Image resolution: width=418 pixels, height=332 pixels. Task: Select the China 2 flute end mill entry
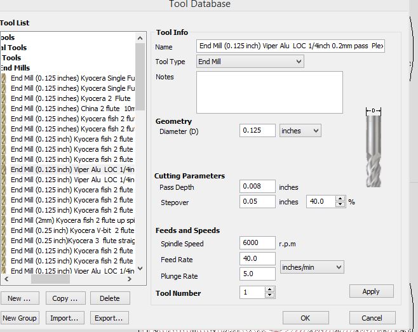[x=71, y=109]
